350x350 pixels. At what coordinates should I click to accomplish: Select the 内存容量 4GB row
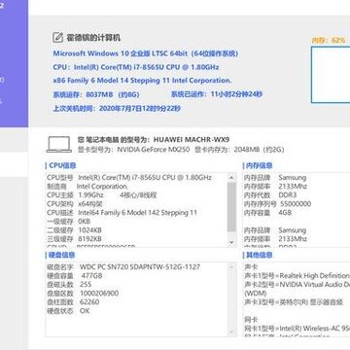(x=267, y=213)
